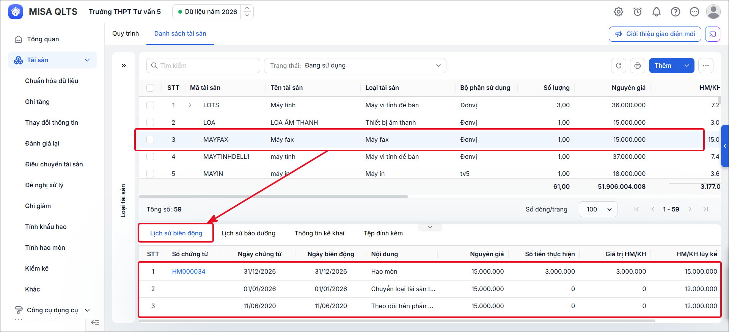Open Điều chuyển tài sản in the sidebar
The width and height of the screenshot is (729, 332).
point(54,164)
